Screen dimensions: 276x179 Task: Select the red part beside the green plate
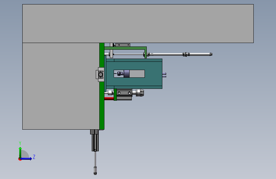(109, 98)
